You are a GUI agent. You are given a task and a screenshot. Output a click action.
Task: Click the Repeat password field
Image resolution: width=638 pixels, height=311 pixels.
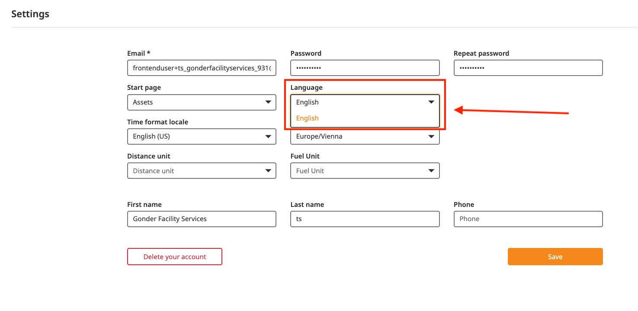point(528,68)
